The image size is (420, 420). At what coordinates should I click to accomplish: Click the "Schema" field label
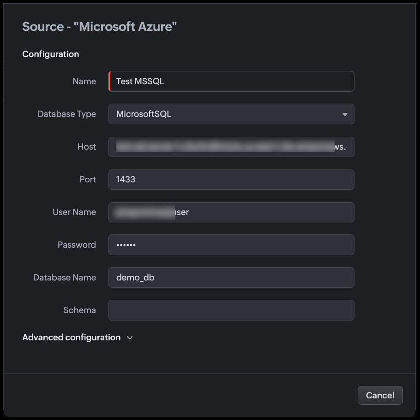79,310
